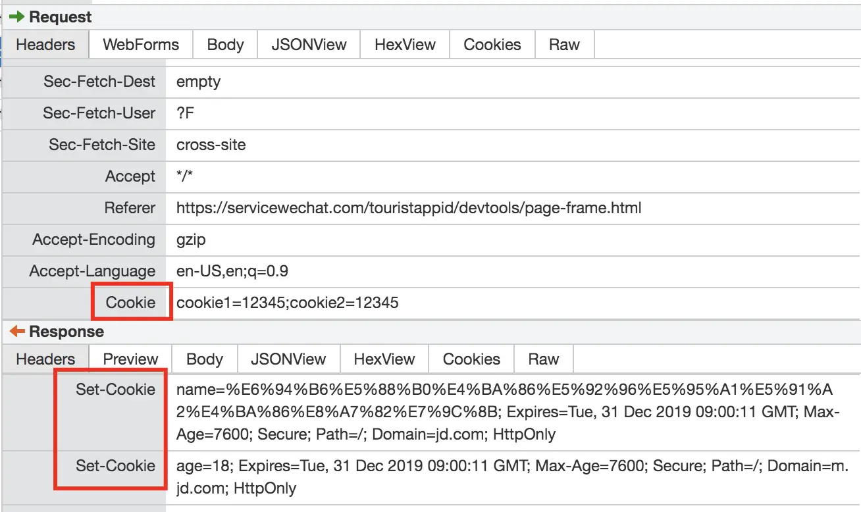Show the Response Cookies tab

coord(471,359)
